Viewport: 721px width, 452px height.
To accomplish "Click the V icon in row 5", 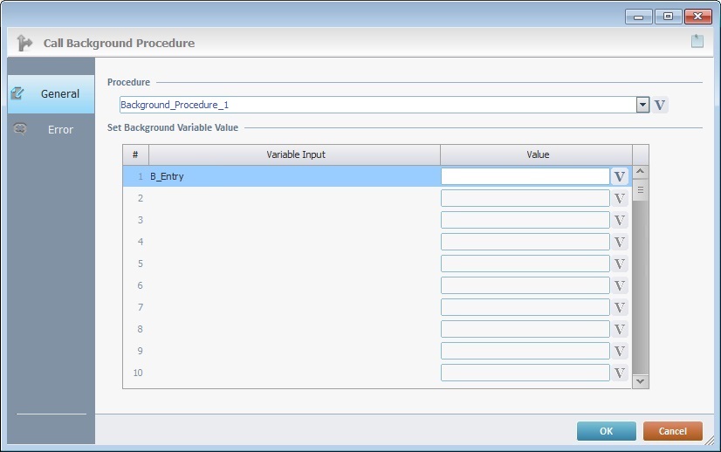I will pos(620,264).
